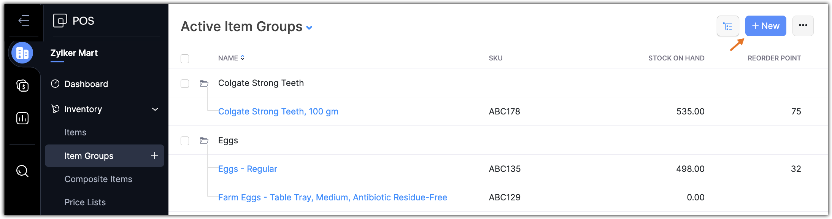Open the reports chart icon in the rail

click(x=22, y=118)
